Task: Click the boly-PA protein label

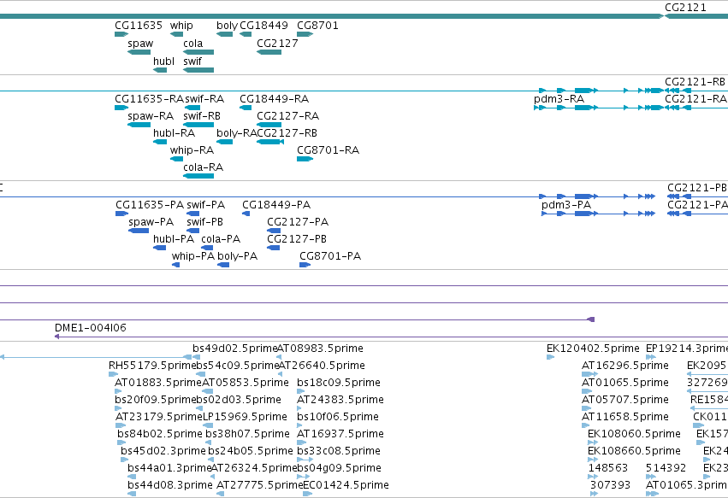Action: [237, 256]
